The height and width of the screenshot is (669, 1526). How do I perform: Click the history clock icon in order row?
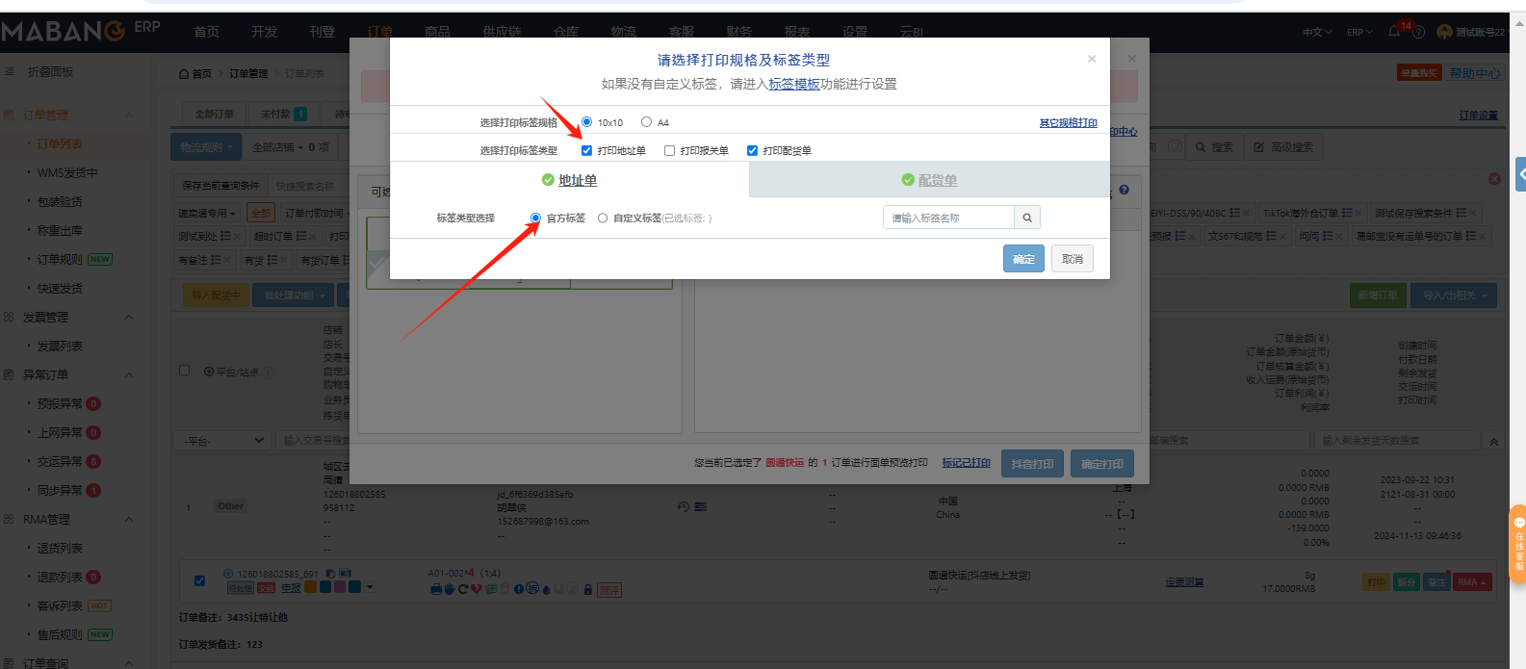(x=684, y=506)
